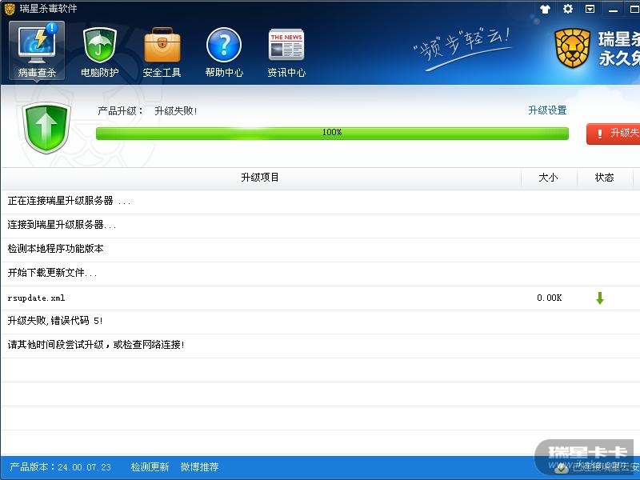Open 升级设置 upgrade settings link
Image resolution: width=640 pixels, height=480 pixels.
[x=547, y=110]
